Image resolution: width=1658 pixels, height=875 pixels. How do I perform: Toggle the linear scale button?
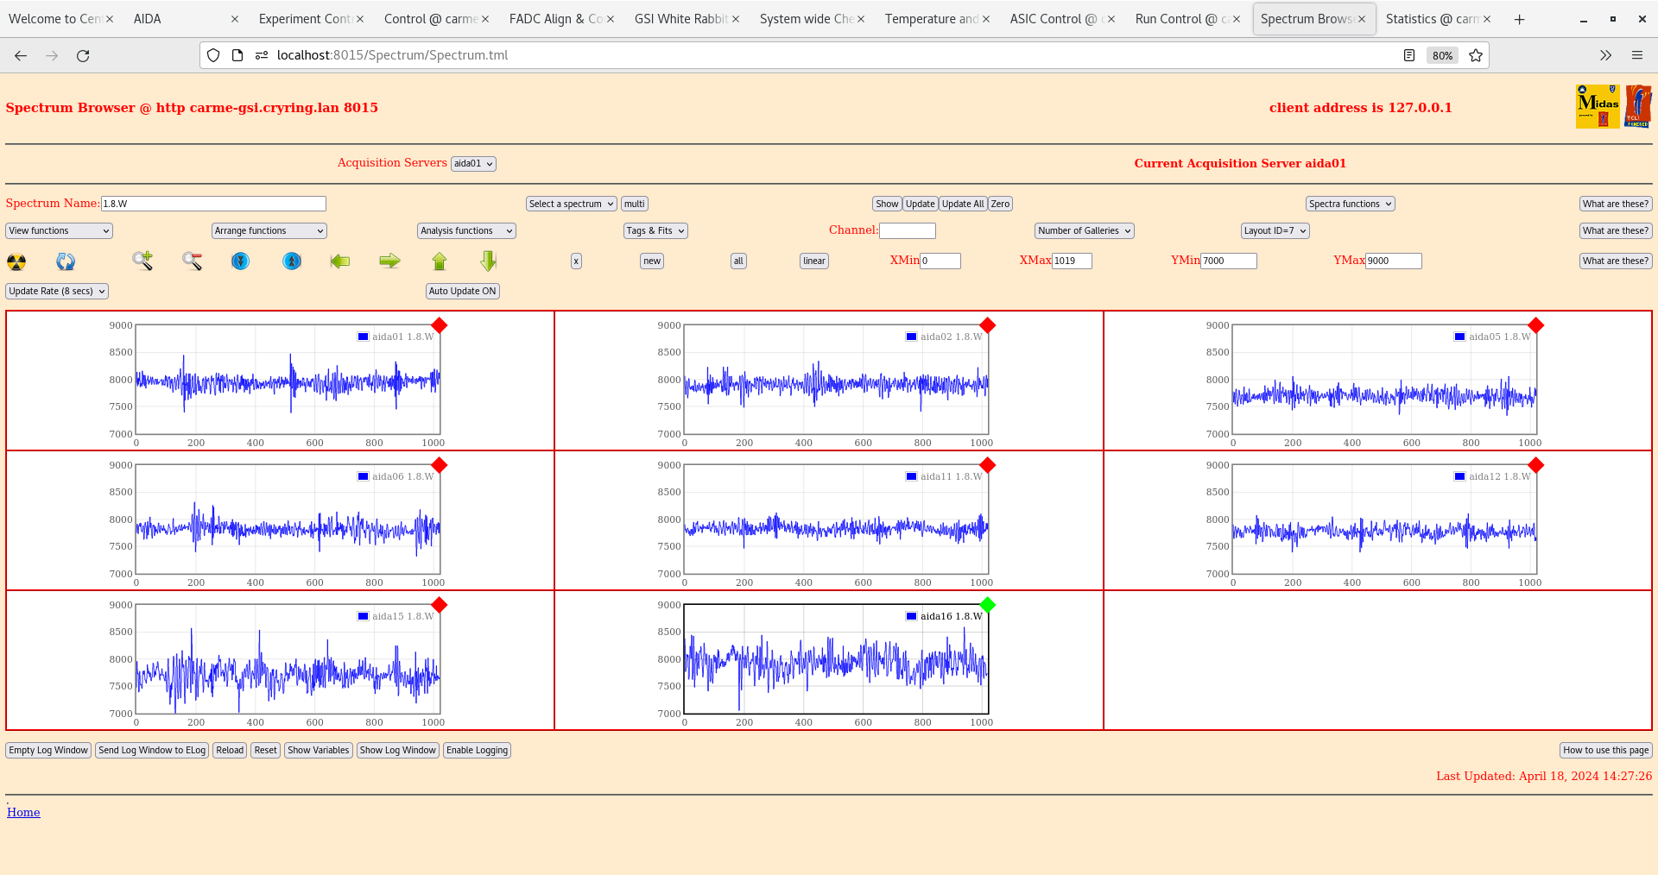click(x=813, y=261)
